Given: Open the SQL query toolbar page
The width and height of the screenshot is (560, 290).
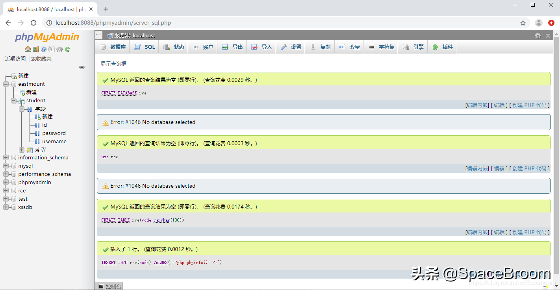Looking at the screenshot, I should tap(144, 46).
